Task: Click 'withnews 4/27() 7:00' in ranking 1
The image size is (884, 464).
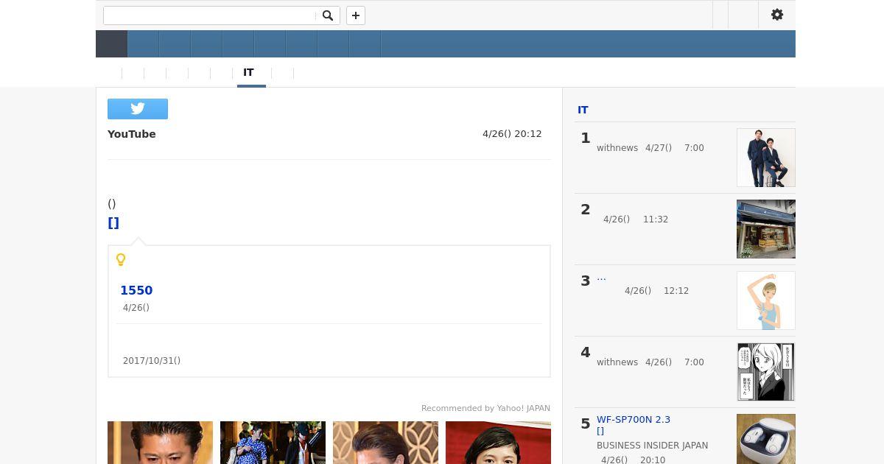Action: (x=650, y=148)
